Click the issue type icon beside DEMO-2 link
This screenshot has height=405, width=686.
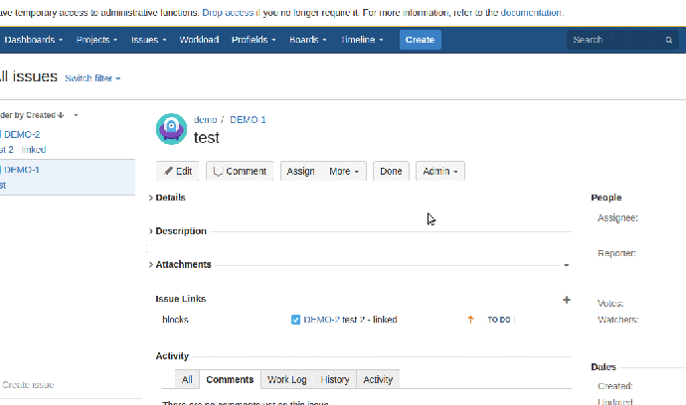coord(296,320)
